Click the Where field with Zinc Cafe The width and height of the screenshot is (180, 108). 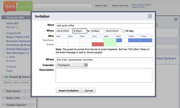tap(104, 60)
